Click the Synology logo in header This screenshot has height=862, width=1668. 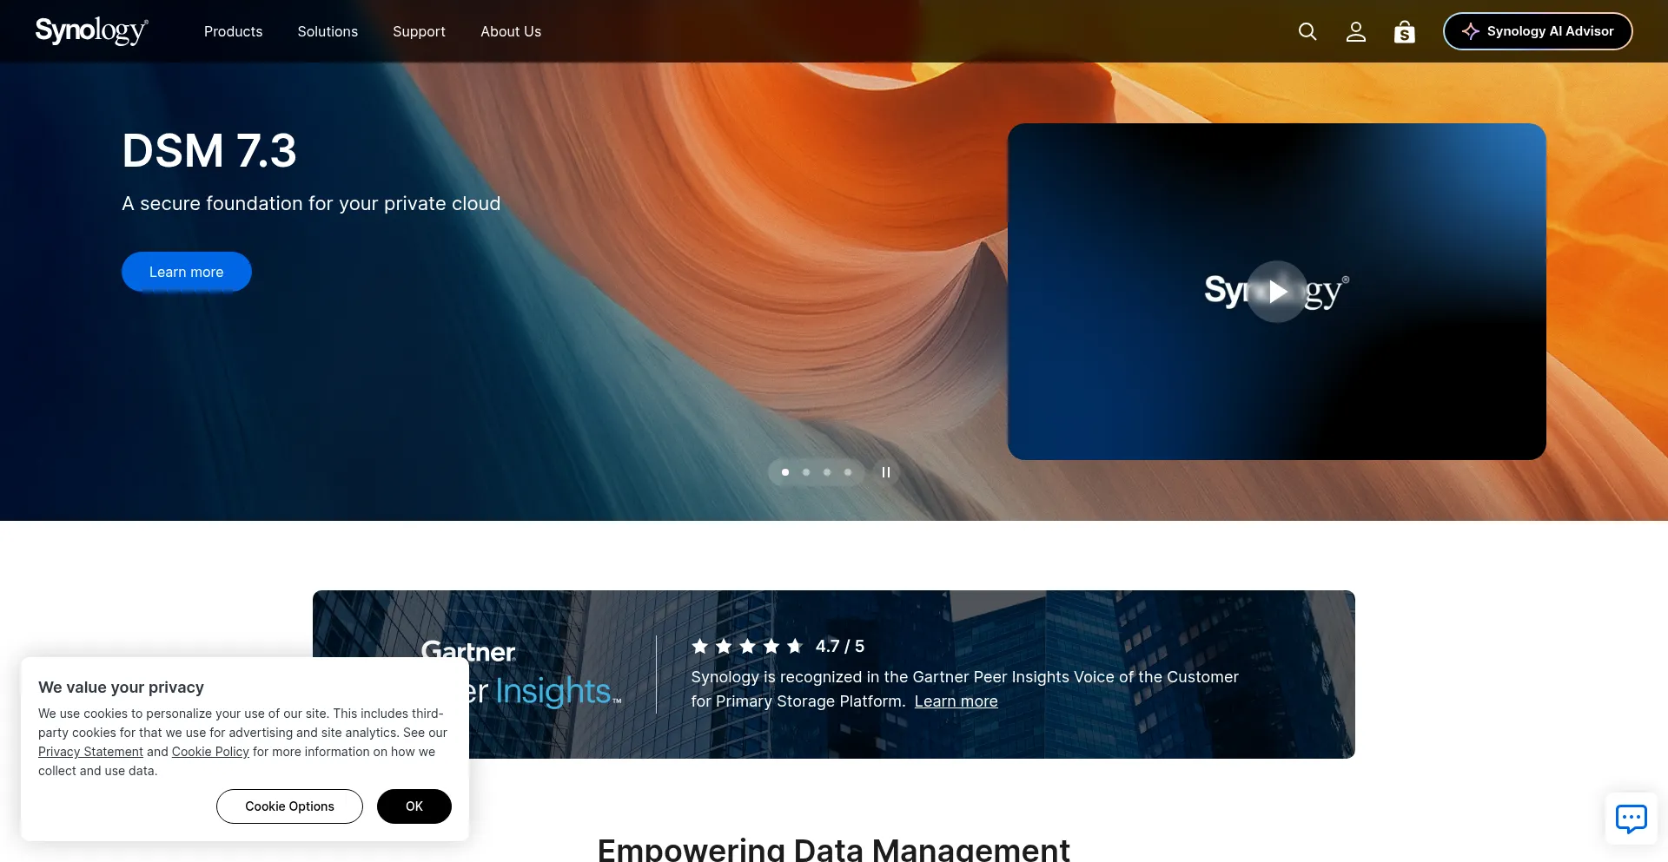[x=91, y=31]
